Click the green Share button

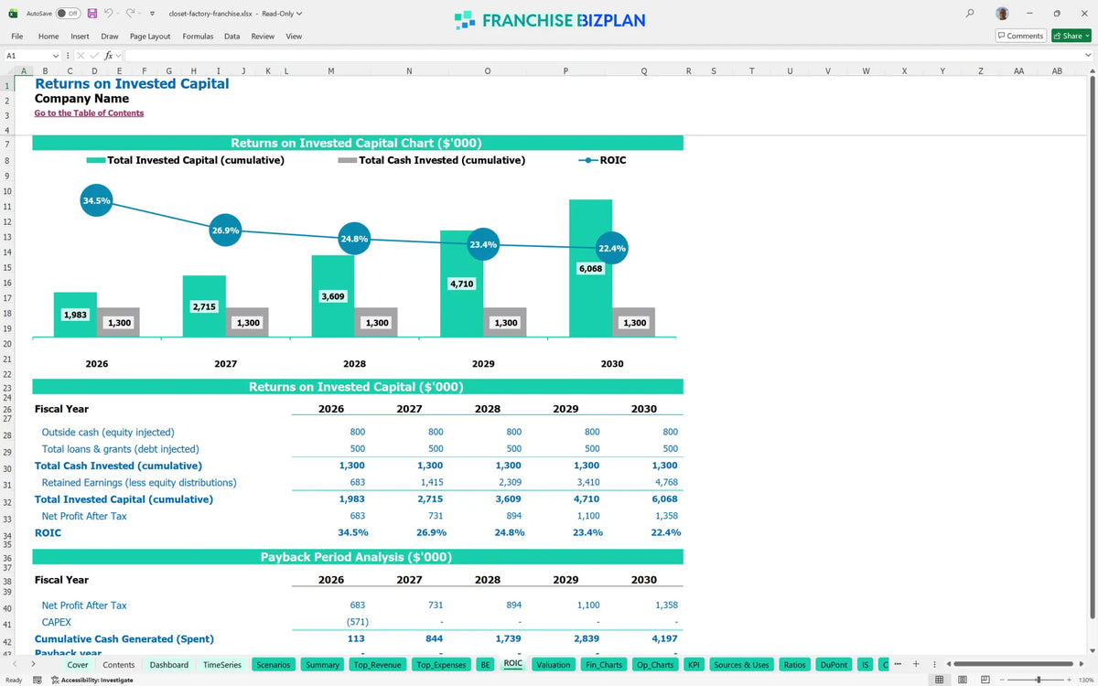(x=1070, y=36)
